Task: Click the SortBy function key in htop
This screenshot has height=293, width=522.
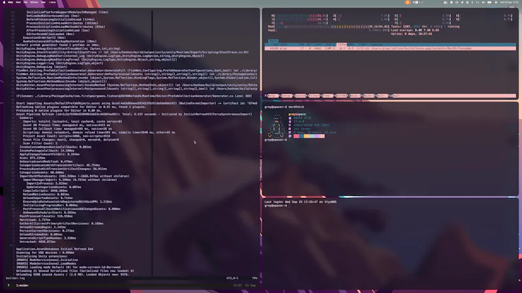Action: click(x=341, y=96)
